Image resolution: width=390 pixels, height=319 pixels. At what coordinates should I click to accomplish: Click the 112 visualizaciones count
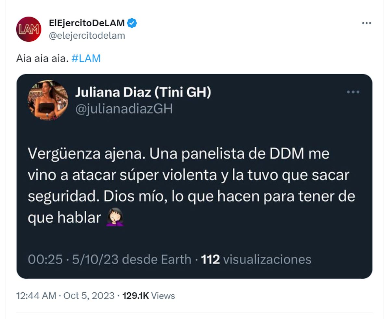256,259
